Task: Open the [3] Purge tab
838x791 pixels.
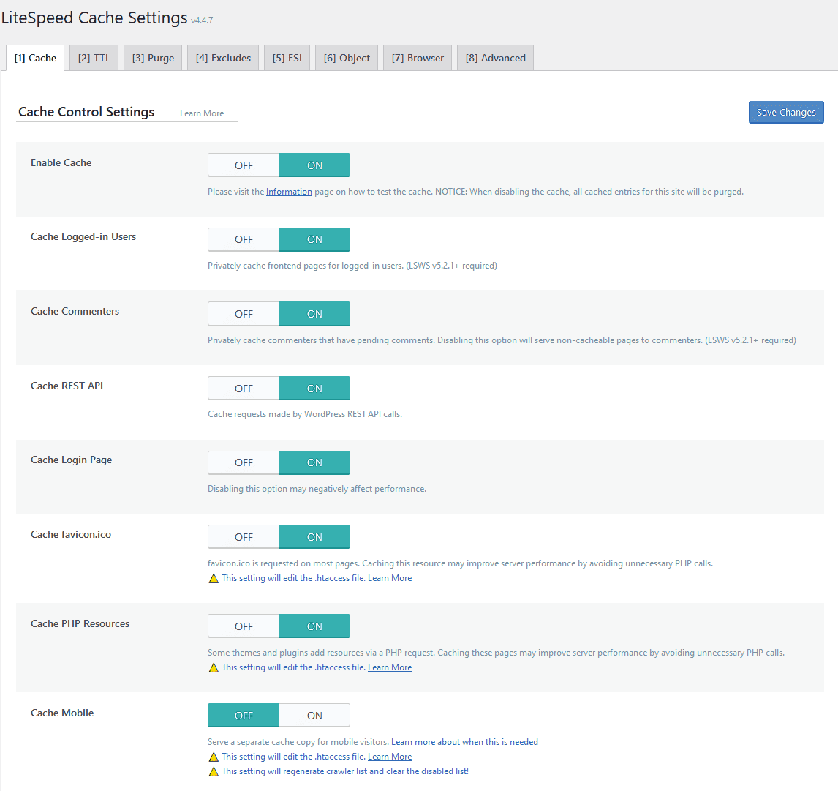Action: pyautogui.click(x=153, y=58)
